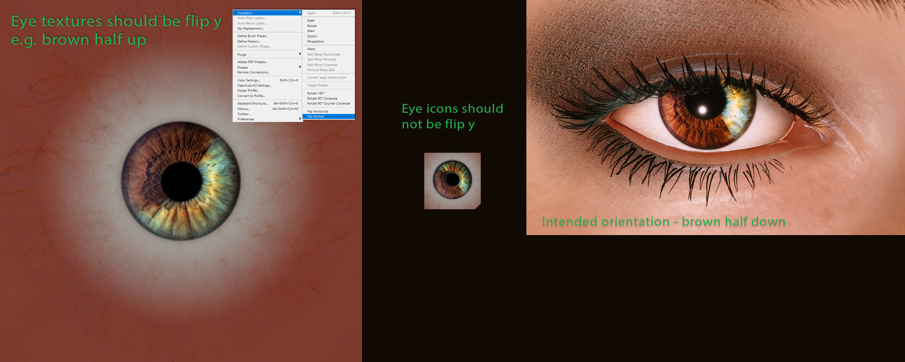Choose Rotate 90° Clockwise
Image resolution: width=905 pixels, height=362 pixels.
(322, 99)
